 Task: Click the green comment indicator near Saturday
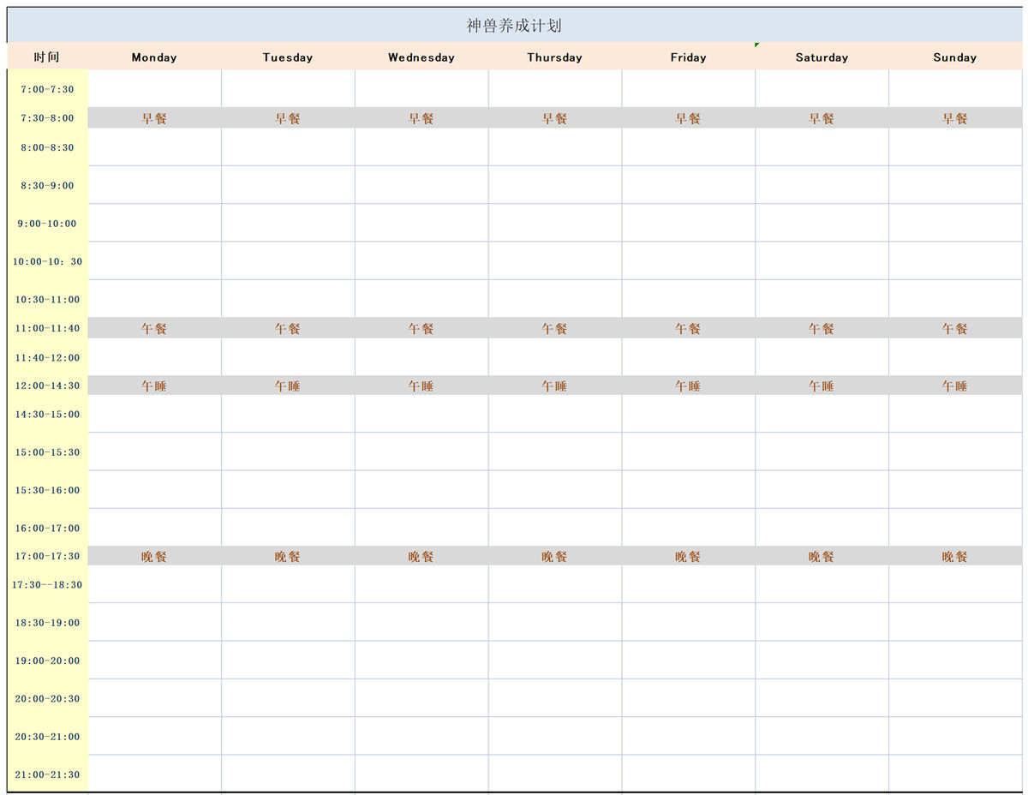pyautogui.click(x=757, y=45)
